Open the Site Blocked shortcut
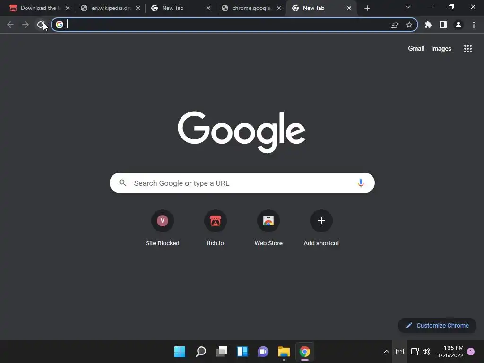484x363 pixels. click(x=163, y=228)
